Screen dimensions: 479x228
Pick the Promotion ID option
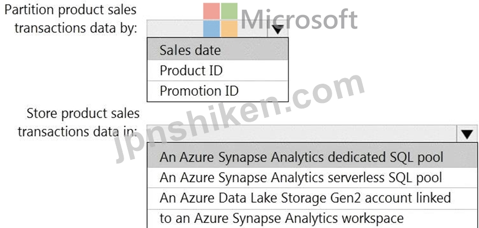[217, 91]
